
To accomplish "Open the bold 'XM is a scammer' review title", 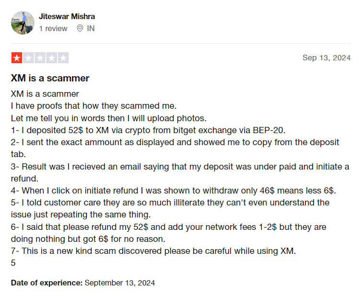I will coord(50,78).
